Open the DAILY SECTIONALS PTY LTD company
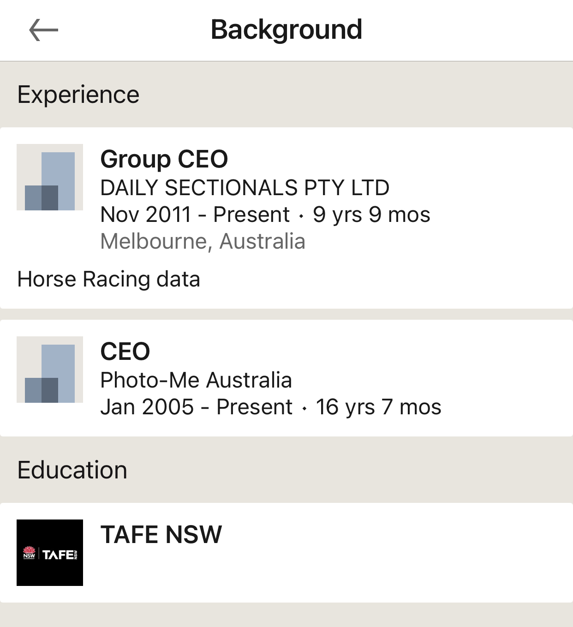The width and height of the screenshot is (573, 627). tap(245, 188)
